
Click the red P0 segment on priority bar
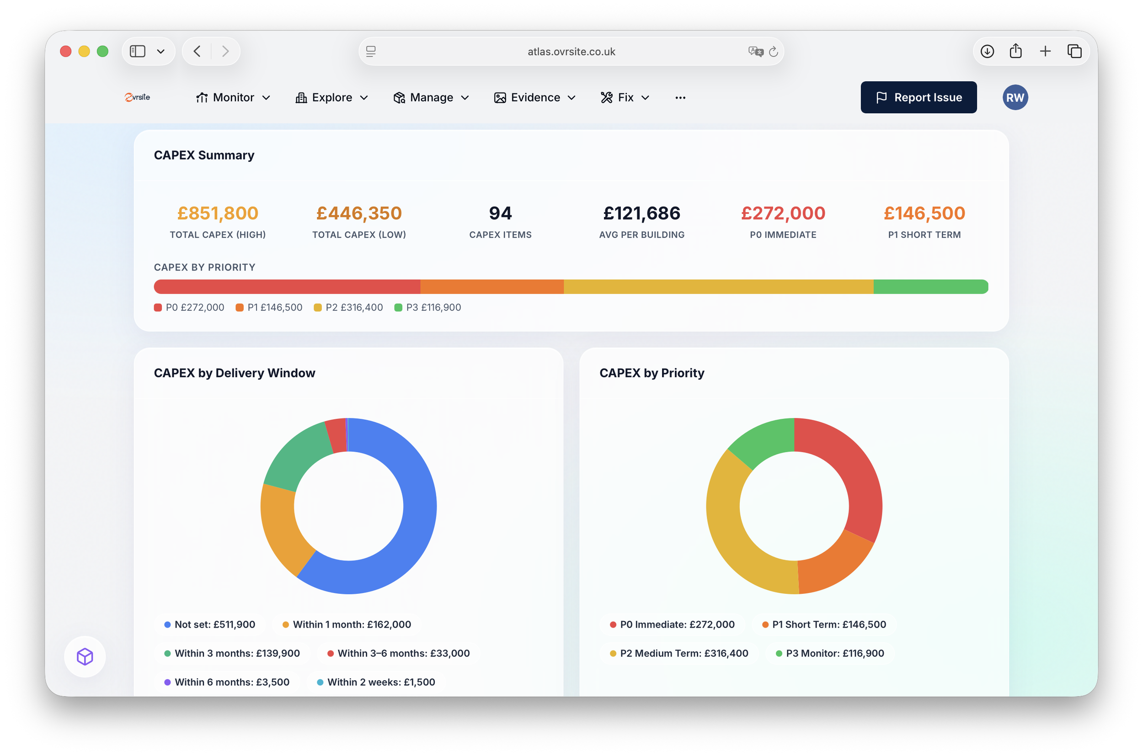pyautogui.click(x=287, y=286)
